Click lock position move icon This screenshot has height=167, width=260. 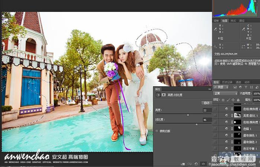(233, 100)
